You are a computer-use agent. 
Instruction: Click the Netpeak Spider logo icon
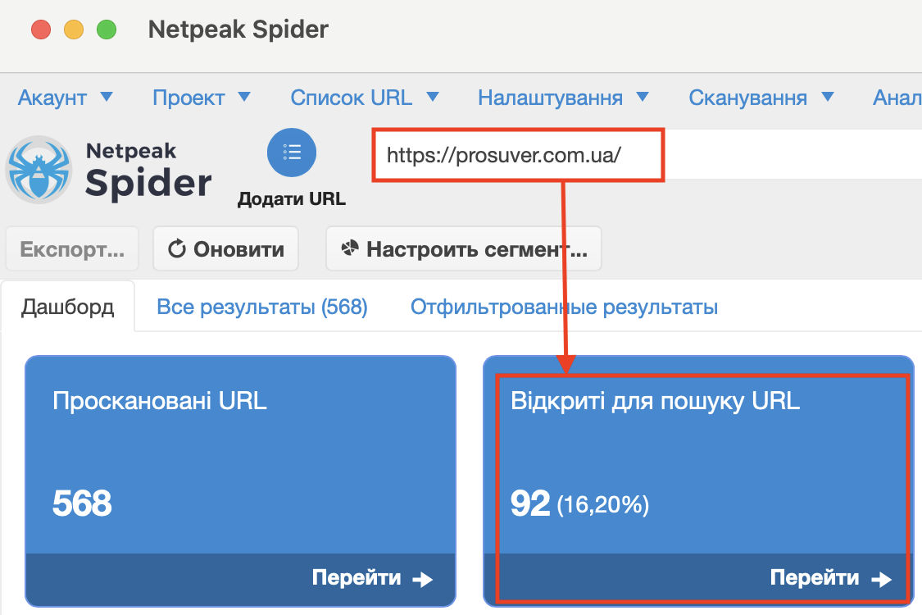click(x=39, y=169)
